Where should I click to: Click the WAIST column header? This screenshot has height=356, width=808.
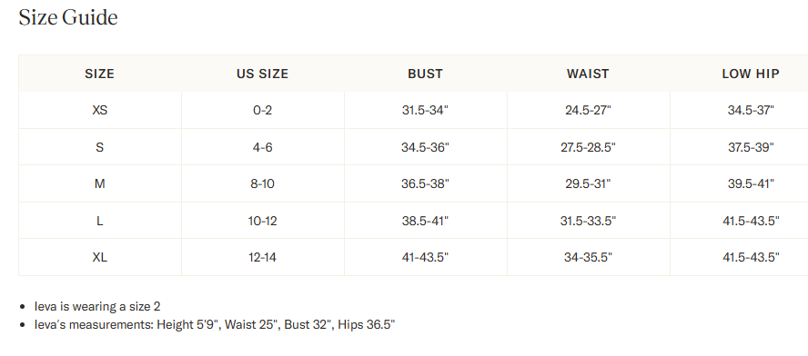point(588,74)
